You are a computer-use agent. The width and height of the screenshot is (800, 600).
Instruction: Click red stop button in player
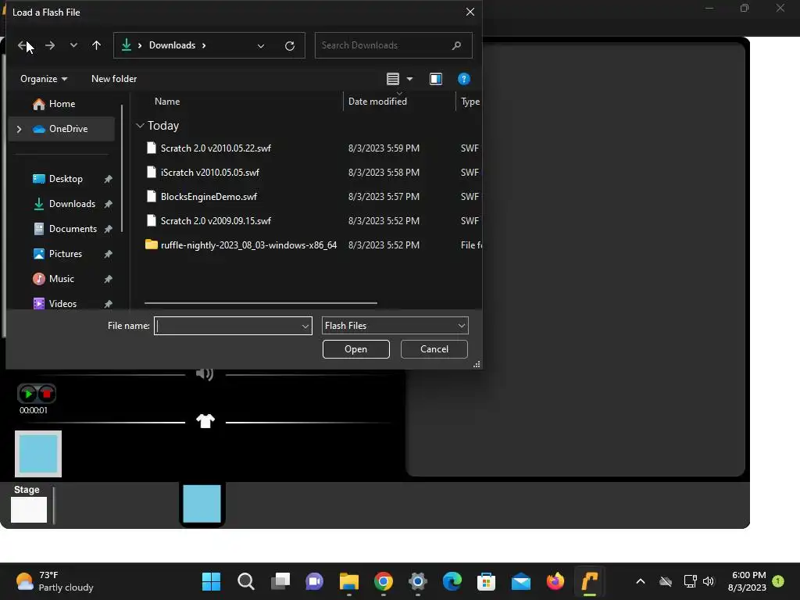coord(46,394)
